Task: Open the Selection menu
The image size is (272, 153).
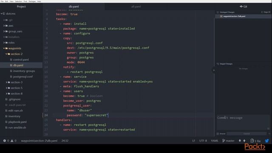Action: click(x=18, y=1)
